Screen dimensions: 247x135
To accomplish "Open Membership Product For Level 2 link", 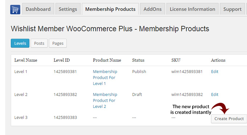I will (x=105, y=101).
